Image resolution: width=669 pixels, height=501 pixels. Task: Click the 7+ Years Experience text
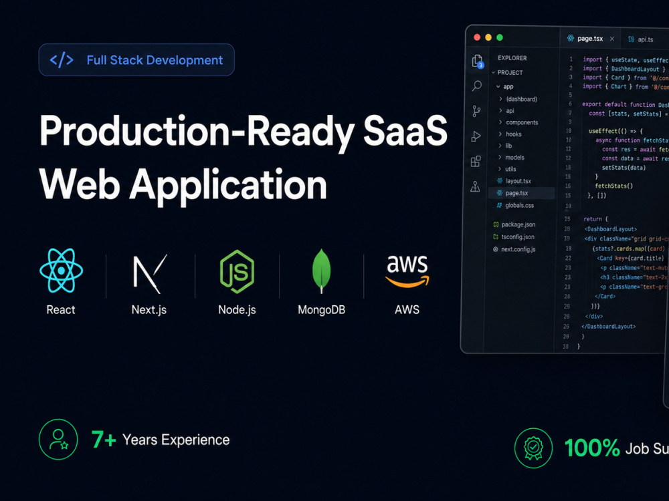161,440
